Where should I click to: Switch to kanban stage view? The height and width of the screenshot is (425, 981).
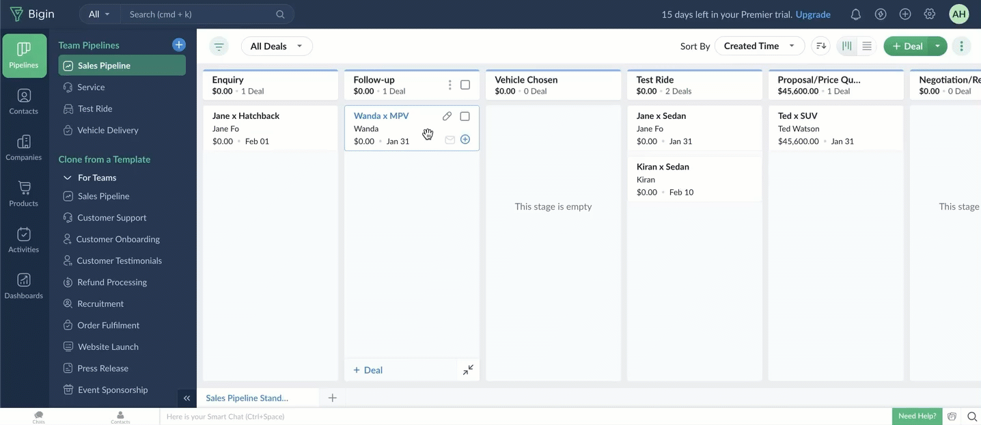847,46
